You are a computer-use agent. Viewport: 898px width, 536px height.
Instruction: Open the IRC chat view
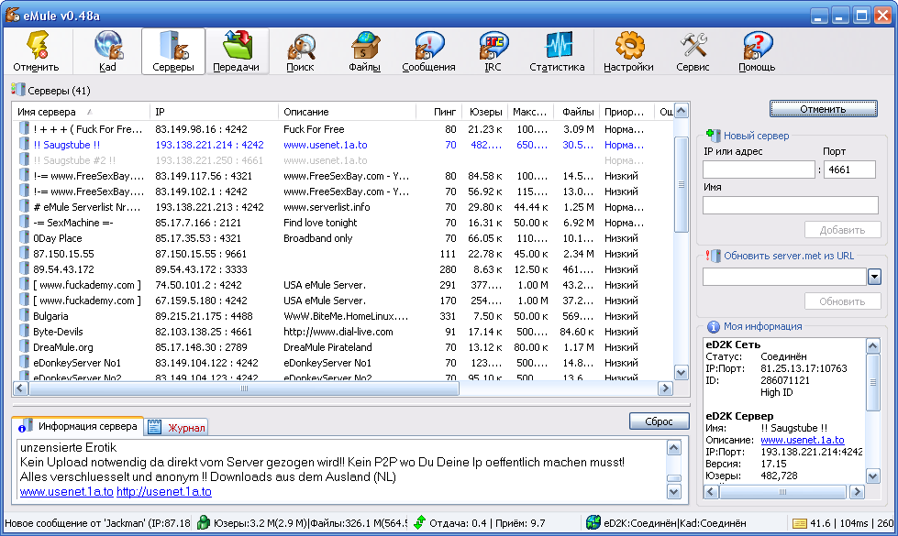(493, 51)
